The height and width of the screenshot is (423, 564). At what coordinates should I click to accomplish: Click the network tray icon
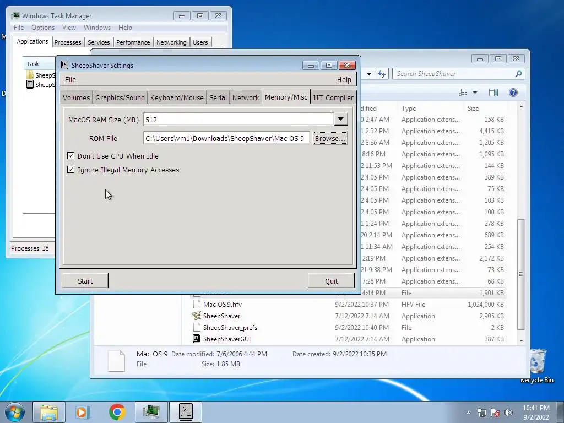point(481,413)
